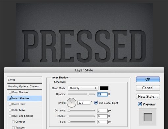Select the Styles list entry
This screenshot has height=129, width=168.
[24, 80]
